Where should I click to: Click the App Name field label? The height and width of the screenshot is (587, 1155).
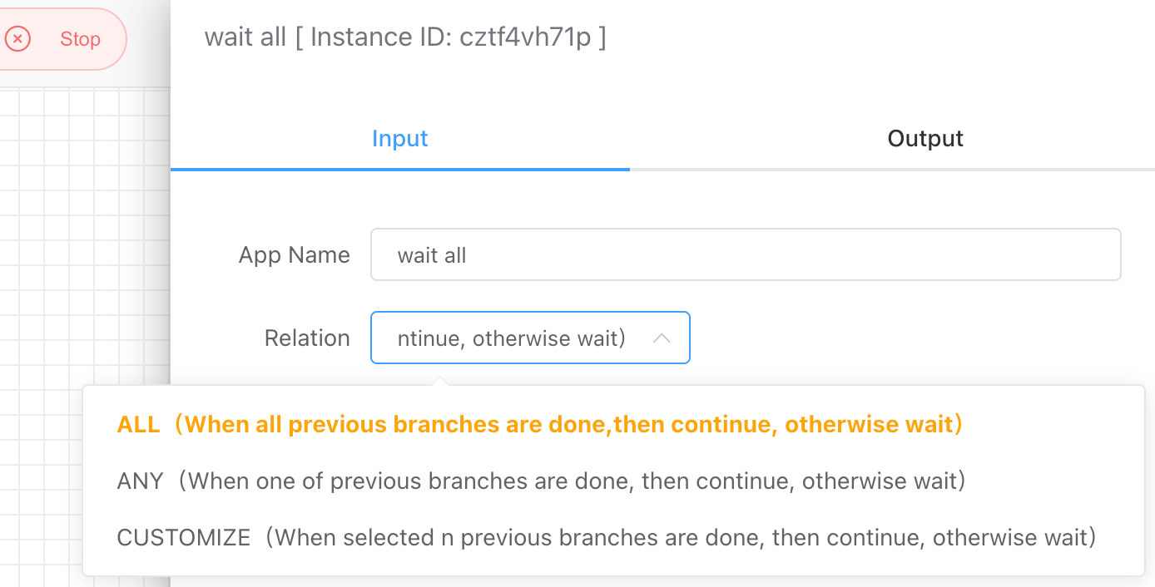coord(294,254)
